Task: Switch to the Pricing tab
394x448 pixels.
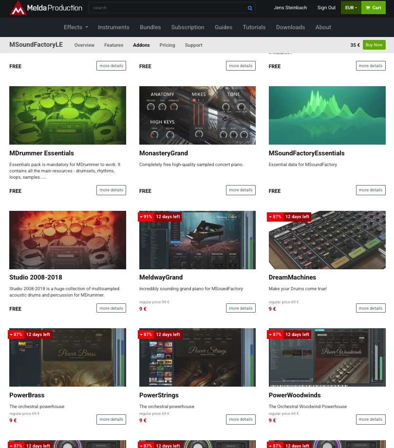Action: 167,45
